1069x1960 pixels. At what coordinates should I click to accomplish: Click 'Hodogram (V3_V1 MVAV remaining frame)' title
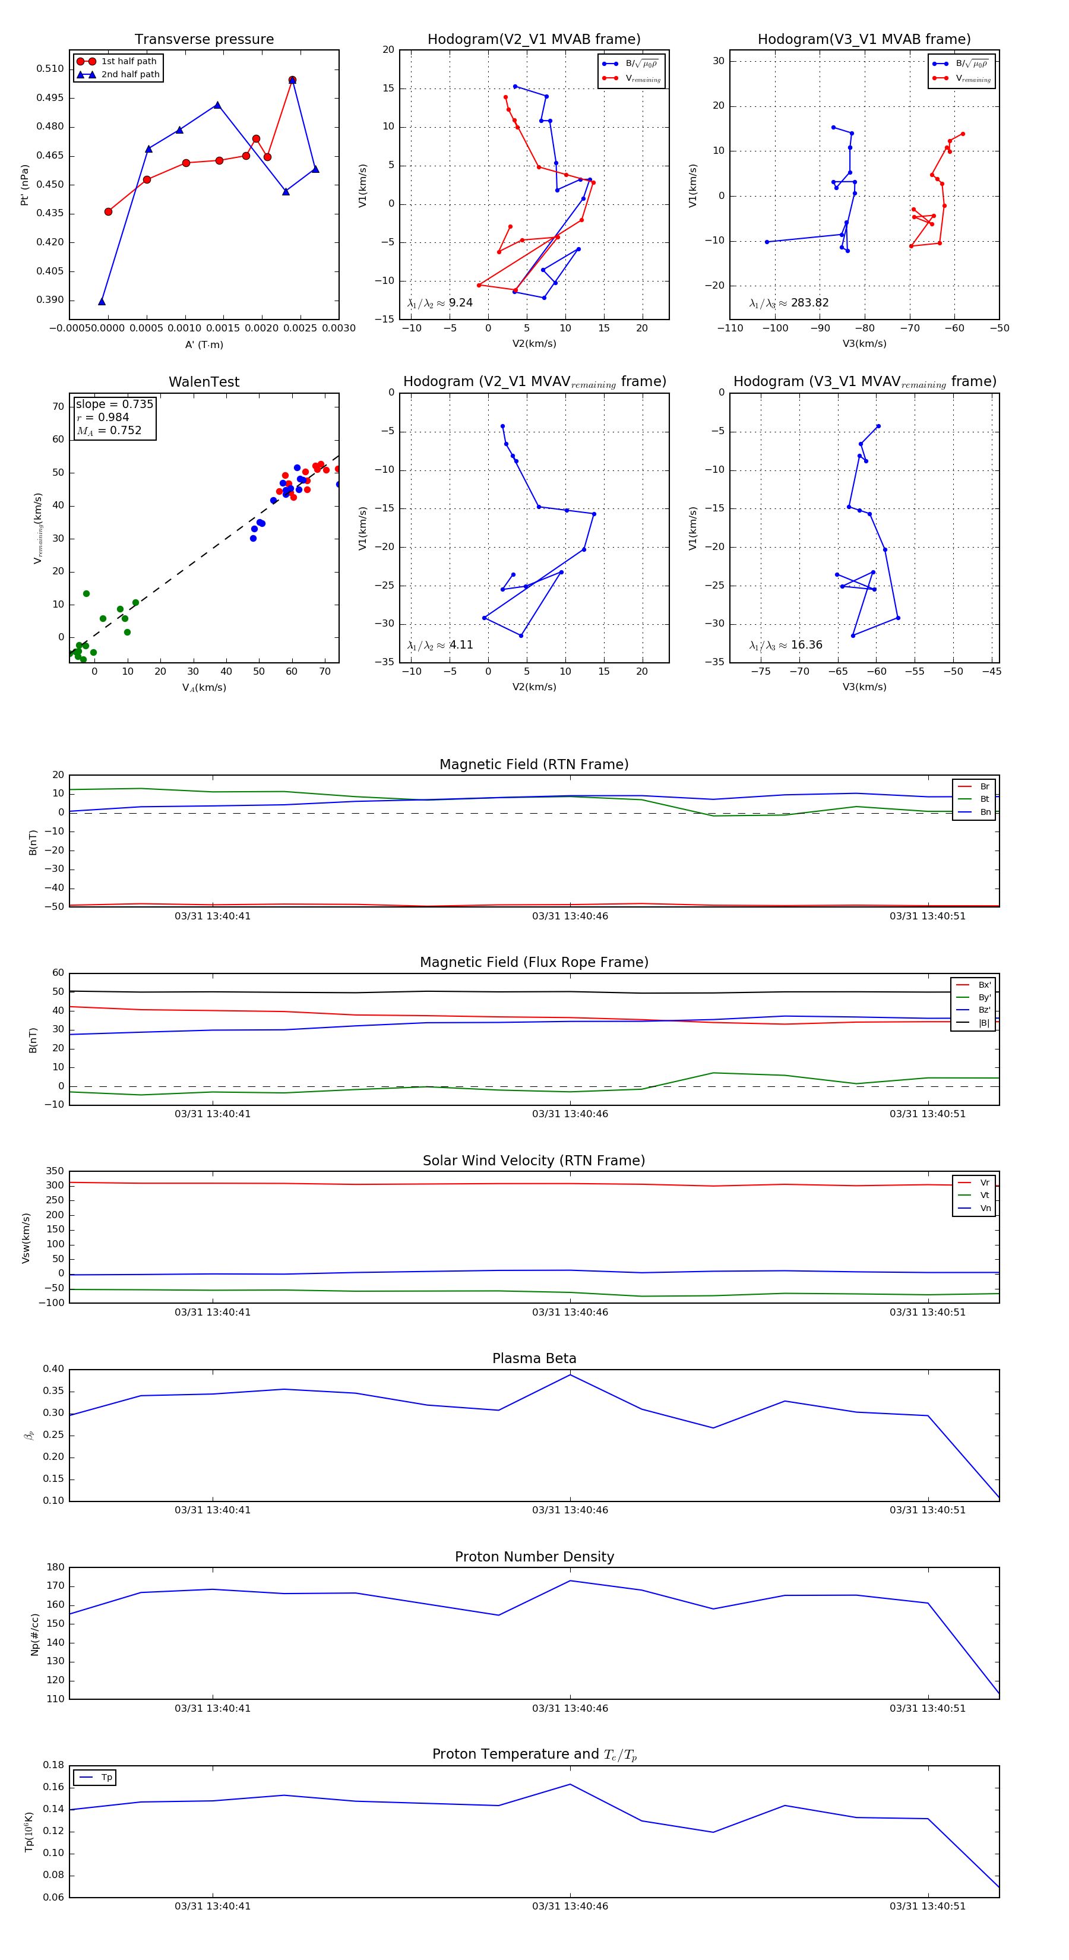point(864,382)
